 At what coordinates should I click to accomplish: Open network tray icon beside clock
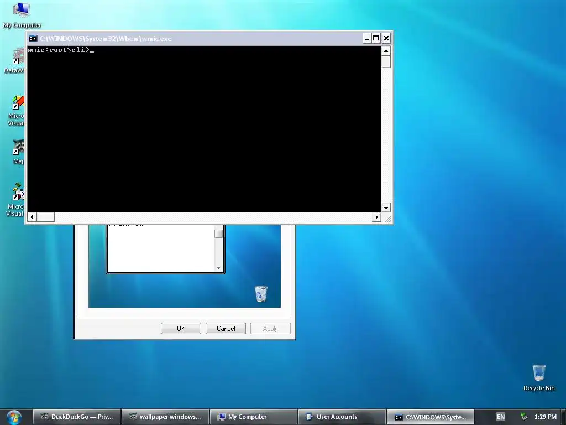[x=524, y=417]
